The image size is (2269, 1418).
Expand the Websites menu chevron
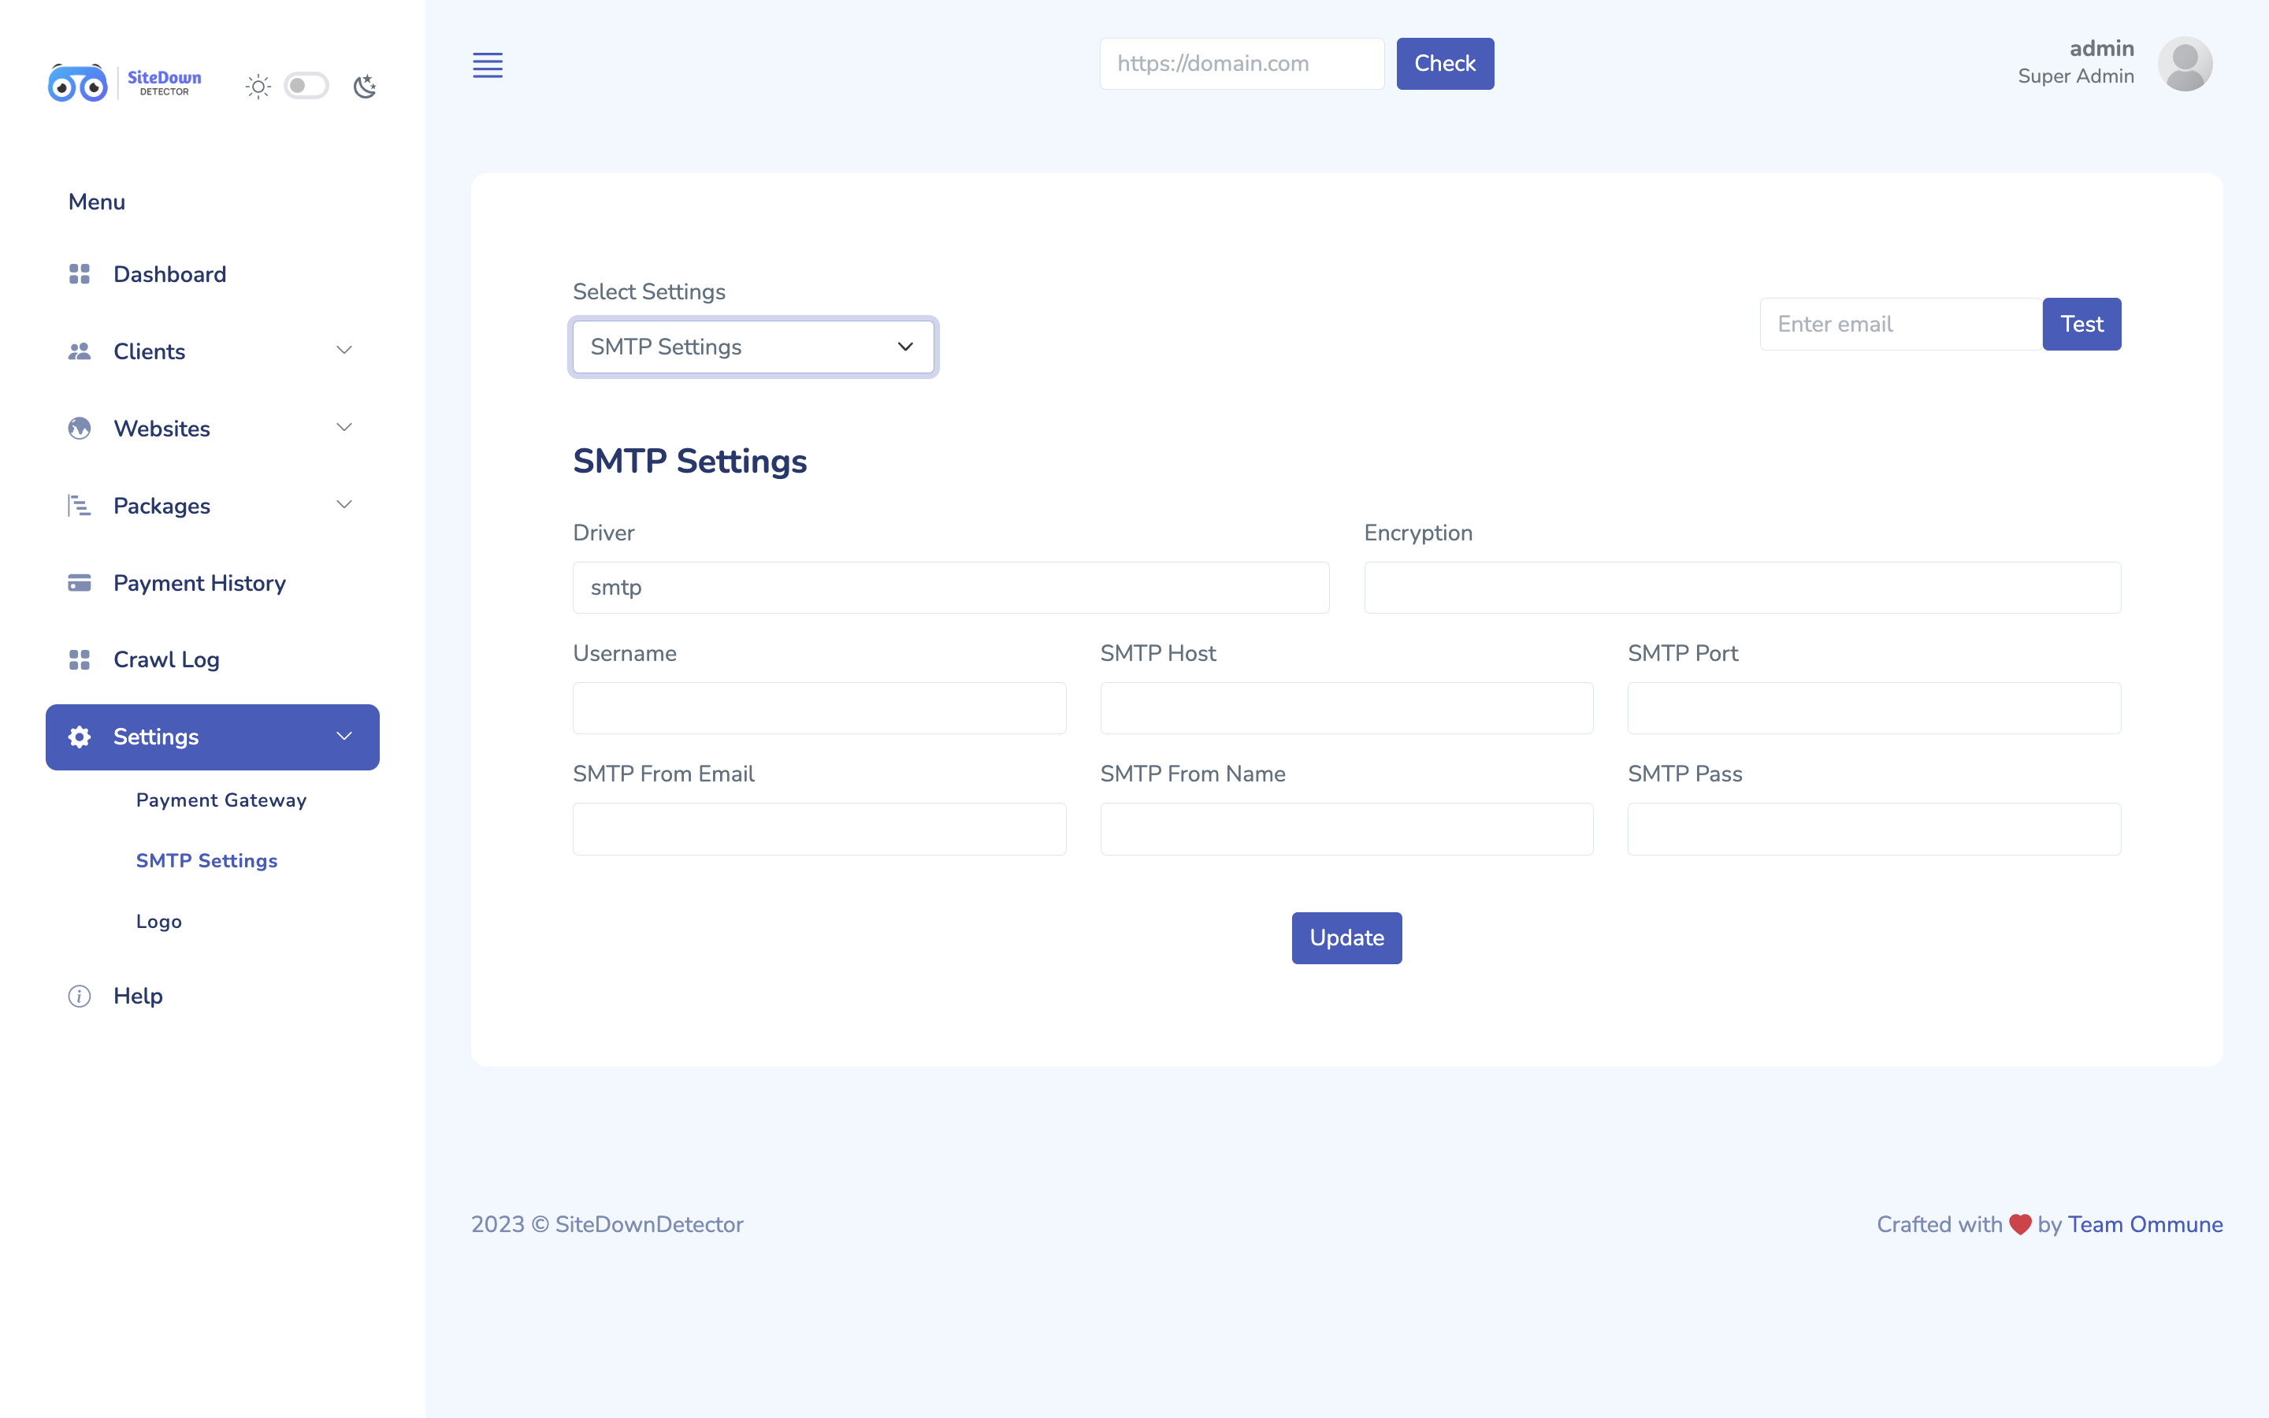coord(344,428)
